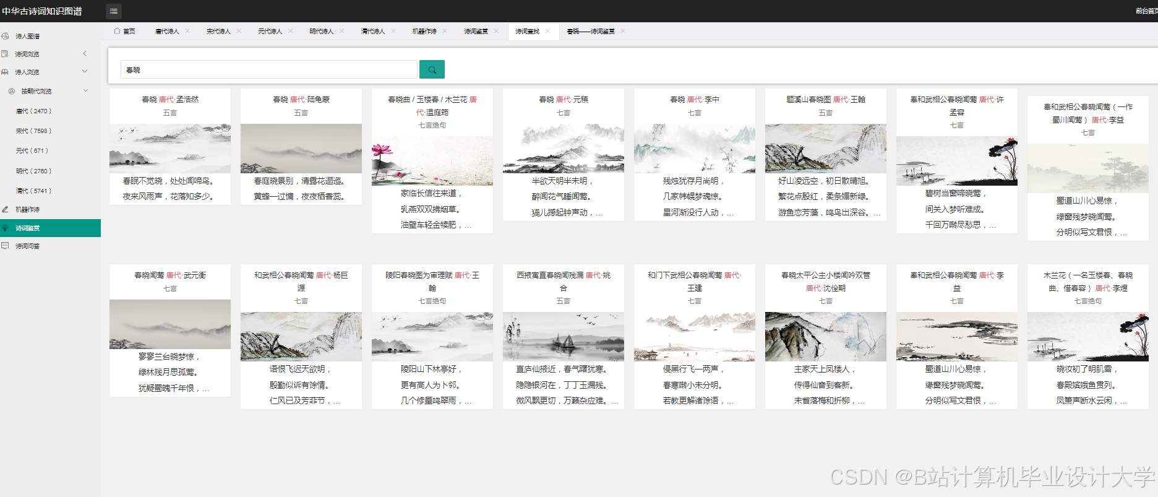Open 奉和武相公春晓闻莺 by 许孟容
The height and width of the screenshot is (497, 1158).
pos(957,106)
